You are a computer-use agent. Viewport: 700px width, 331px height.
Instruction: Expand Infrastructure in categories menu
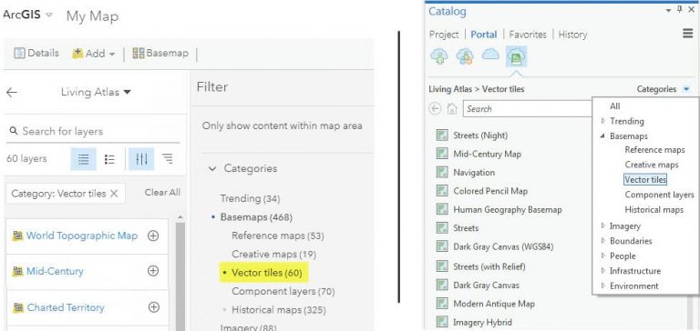coord(603,271)
